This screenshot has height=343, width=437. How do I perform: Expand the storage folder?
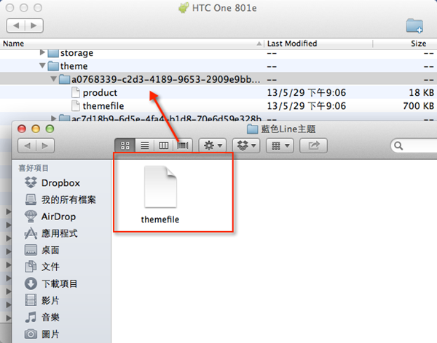coord(42,52)
